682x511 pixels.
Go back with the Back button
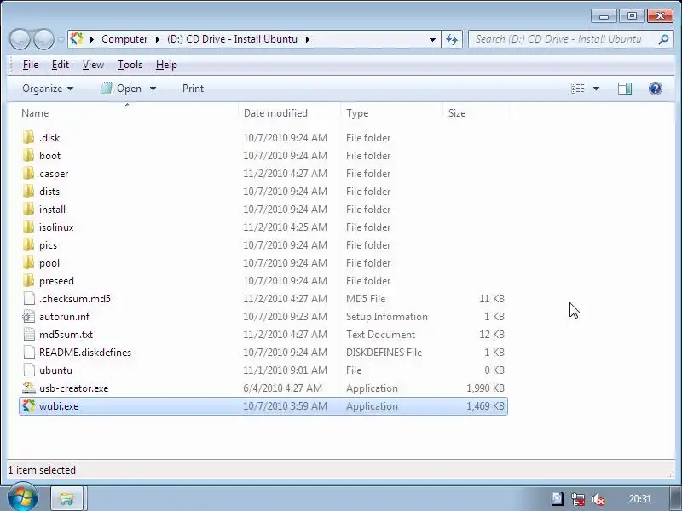(20, 39)
